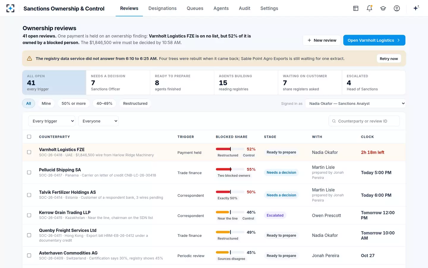Launch the sparkle AI assistant icon
Viewport: 428px width, 268px height.
416,8
